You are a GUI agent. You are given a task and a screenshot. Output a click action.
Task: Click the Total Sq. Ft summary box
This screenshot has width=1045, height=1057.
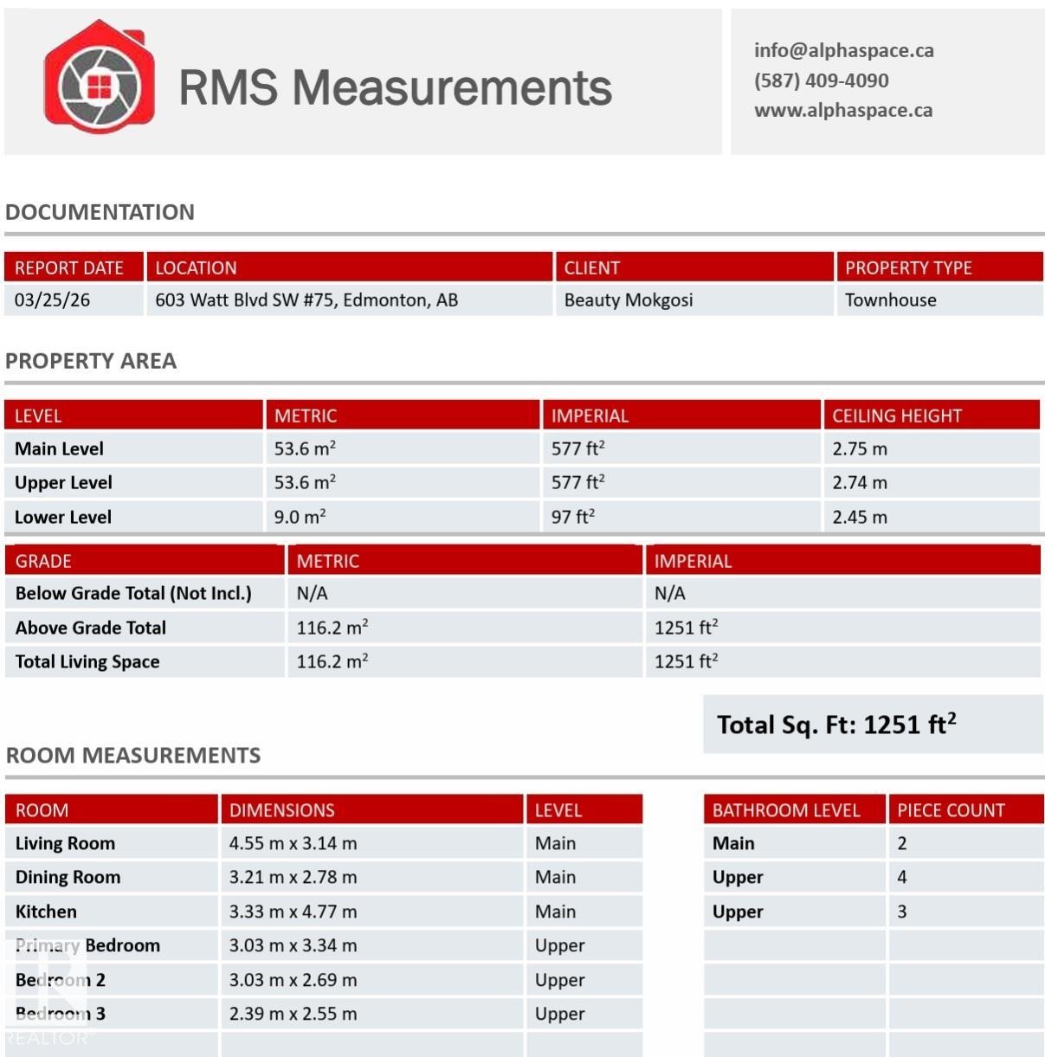(x=873, y=724)
